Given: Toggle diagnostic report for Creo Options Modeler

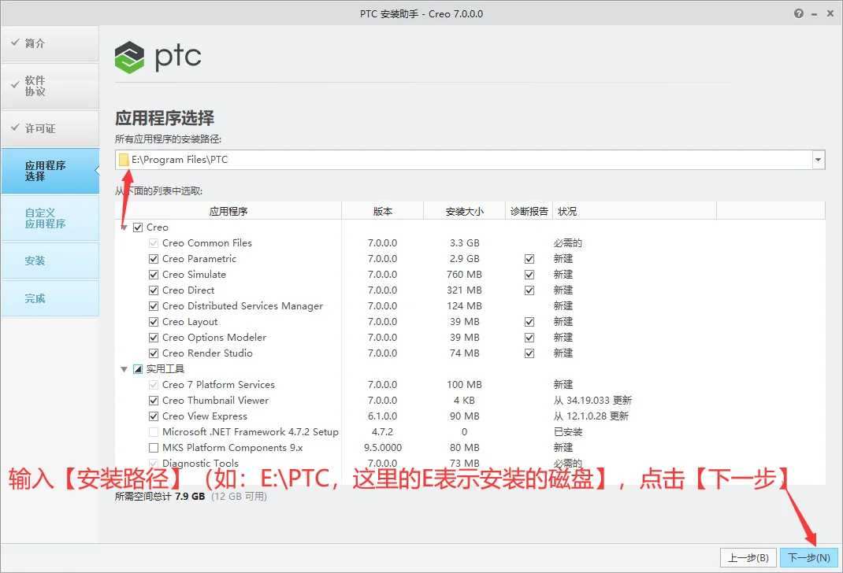Looking at the screenshot, I should (529, 337).
